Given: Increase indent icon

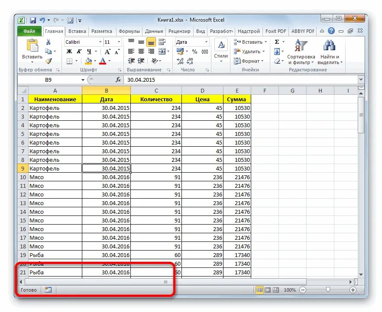Looking at the screenshot, I should [x=141, y=61].
